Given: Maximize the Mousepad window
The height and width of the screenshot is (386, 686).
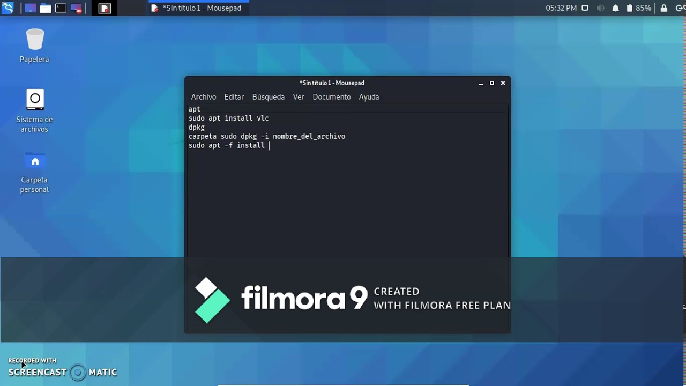Looking at the screenshot, I should (492, 83).
